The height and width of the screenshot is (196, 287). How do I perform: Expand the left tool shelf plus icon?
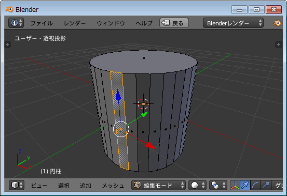[x=7, y=44]
